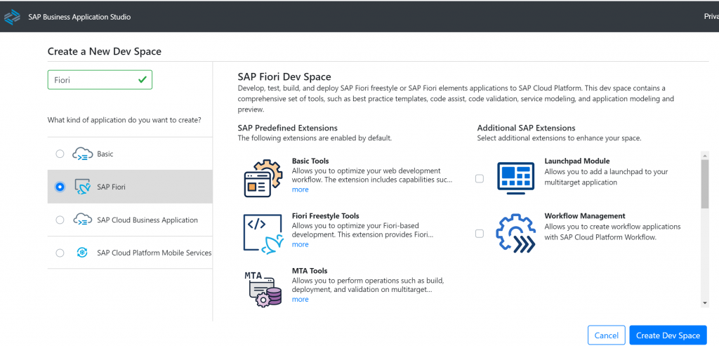Expand Fiori Freestyle Tools more link
719x346 pixels.
(x=301, y=244)
